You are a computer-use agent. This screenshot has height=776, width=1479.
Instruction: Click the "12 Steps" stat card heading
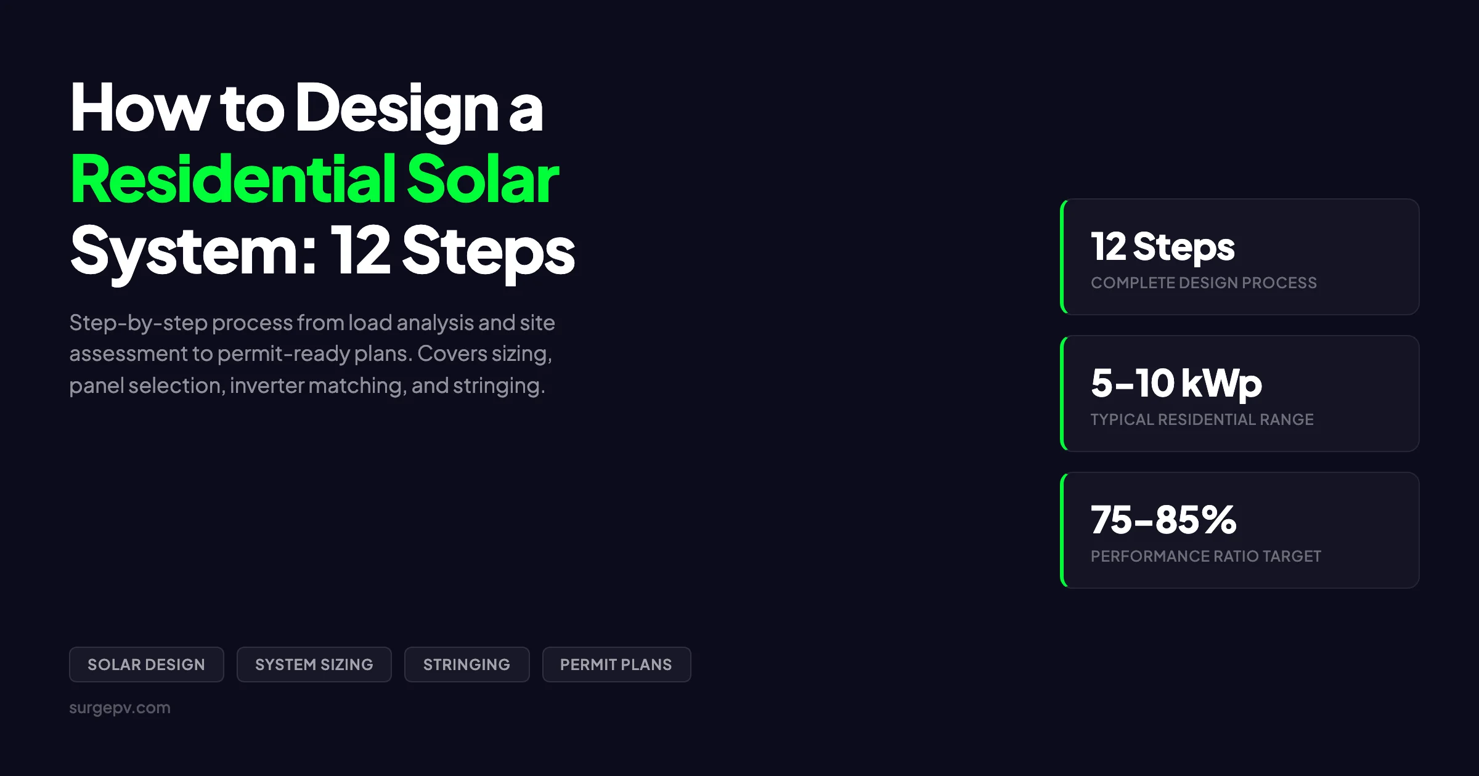pos(1162,247)
